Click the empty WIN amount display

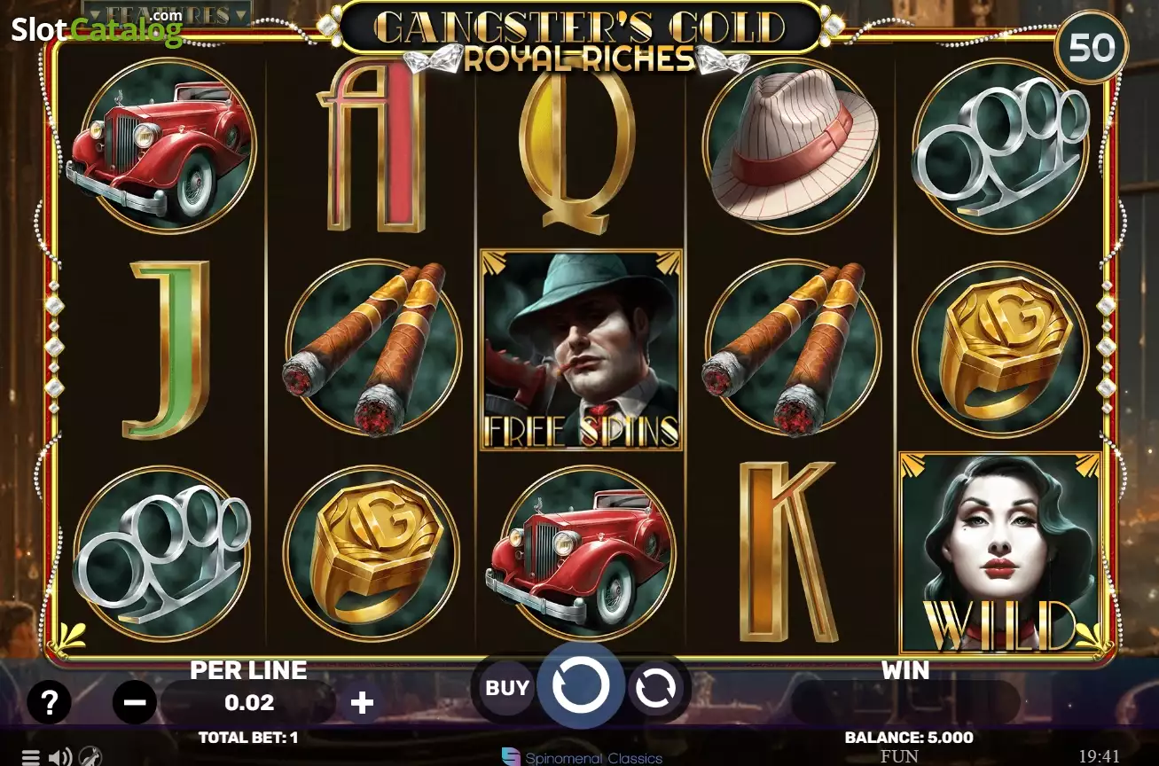906,701
